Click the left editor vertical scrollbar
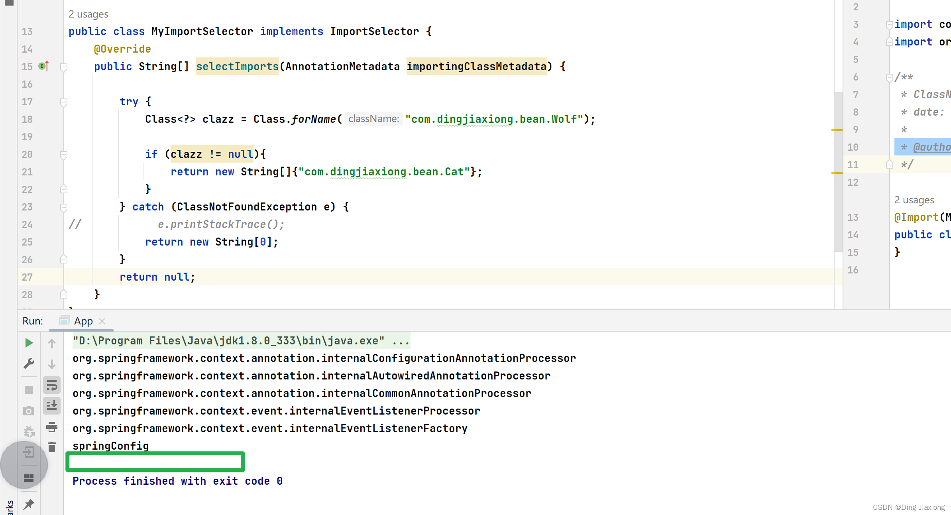This screenshot has height=515, width=951. (x=838, y=171)
